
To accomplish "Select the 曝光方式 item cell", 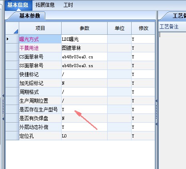I will (40, 39).
